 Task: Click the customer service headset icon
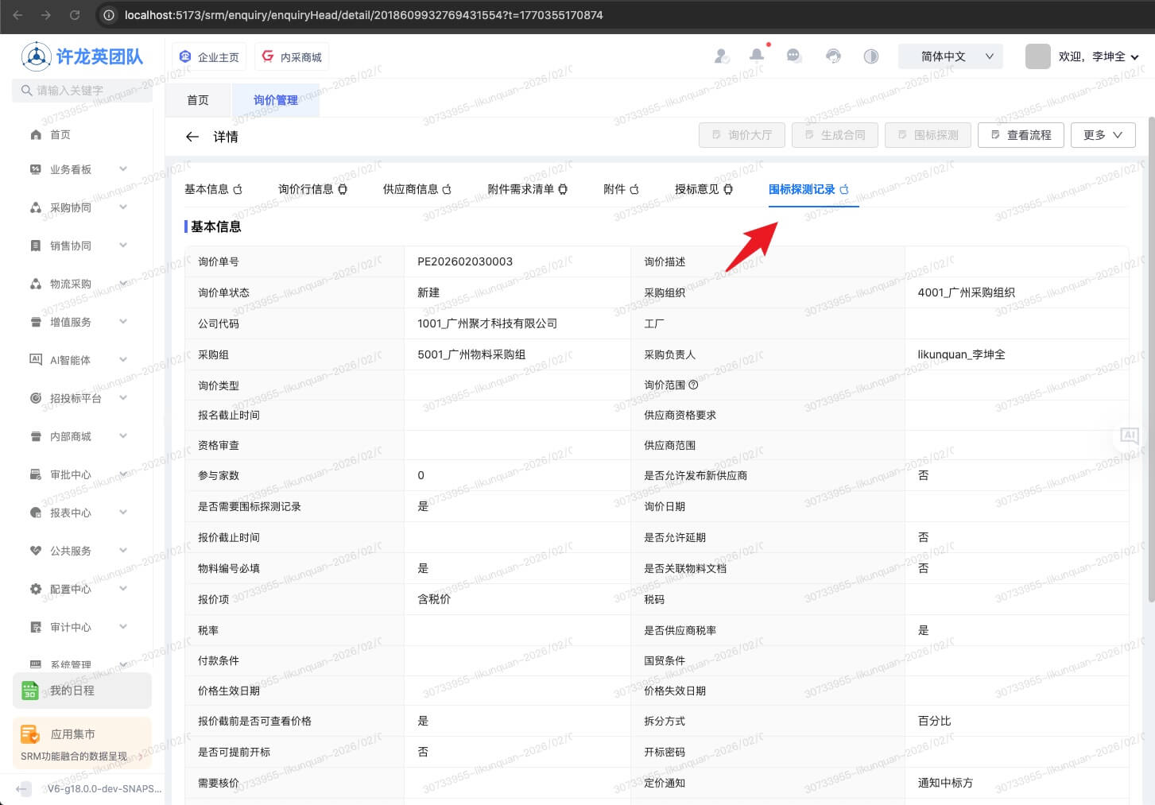833,56
